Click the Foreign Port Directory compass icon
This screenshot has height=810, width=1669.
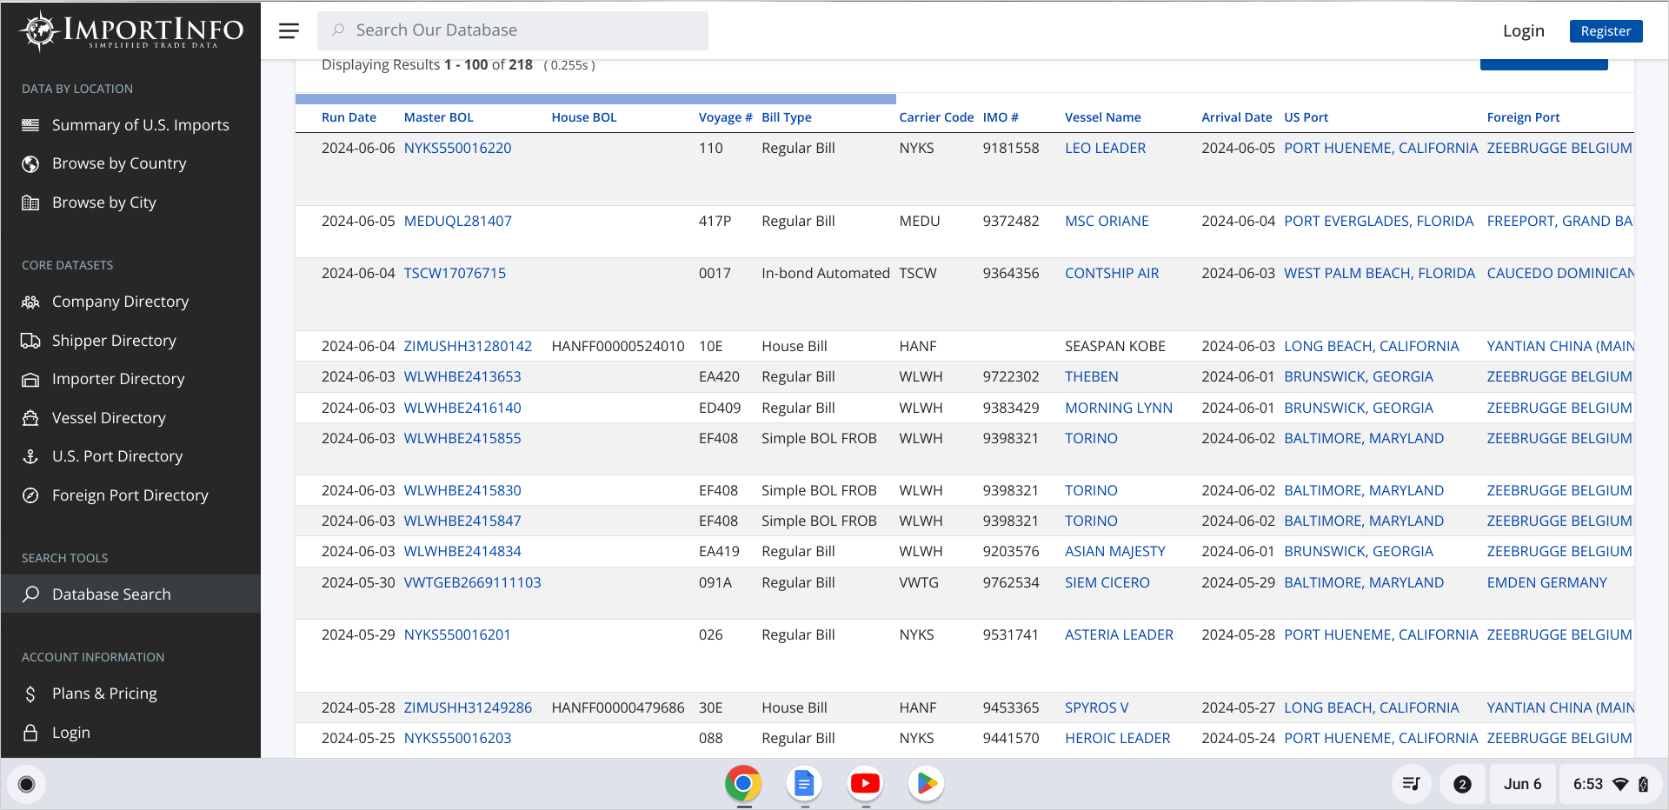click(30, 495)
